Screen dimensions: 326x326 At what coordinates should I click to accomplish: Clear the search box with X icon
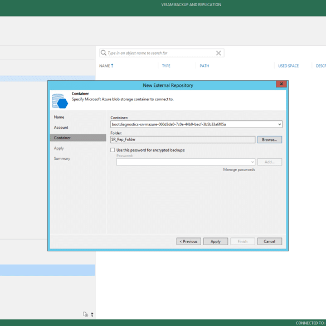coord(218,53)
